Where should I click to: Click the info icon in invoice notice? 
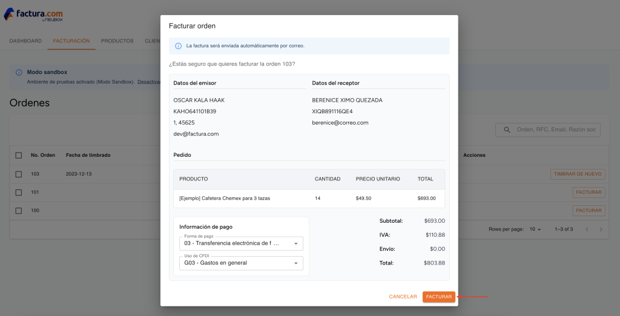(x=179, y=46)
